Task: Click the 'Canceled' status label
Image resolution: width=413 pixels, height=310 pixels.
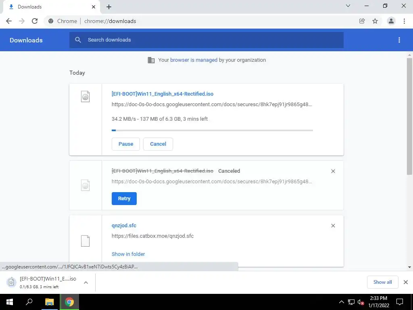Action: [x=229, y=171]
